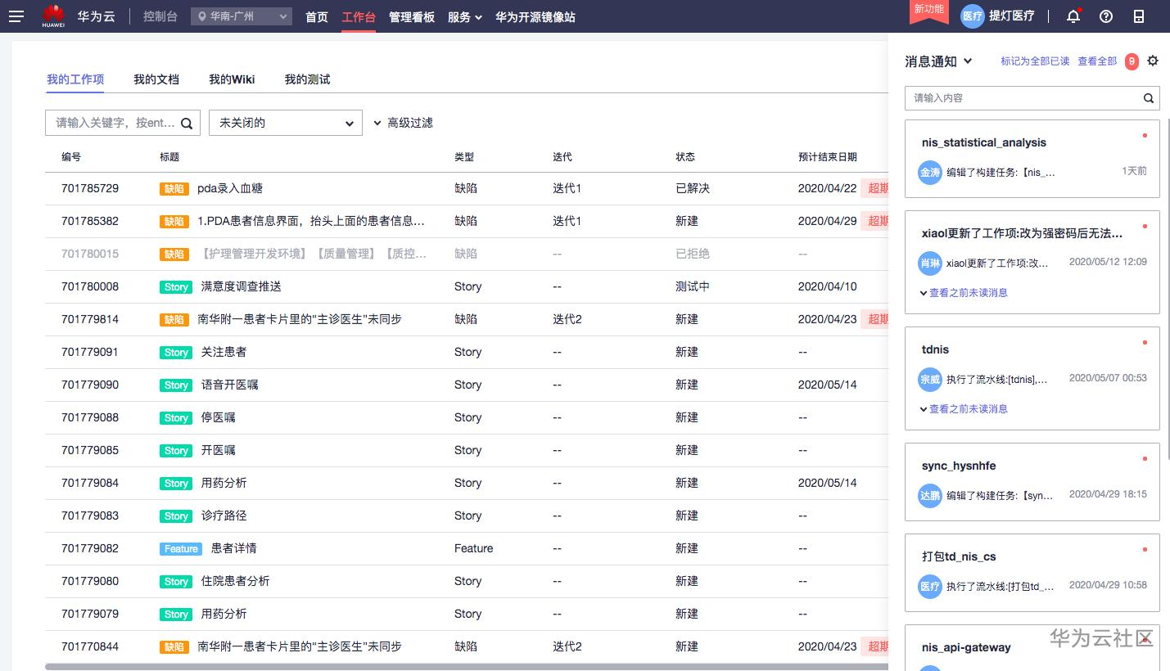The width and height of the screenshot is (1170, 671).
Task: Click the 新功能 ribbon badge
Action: 929,10
